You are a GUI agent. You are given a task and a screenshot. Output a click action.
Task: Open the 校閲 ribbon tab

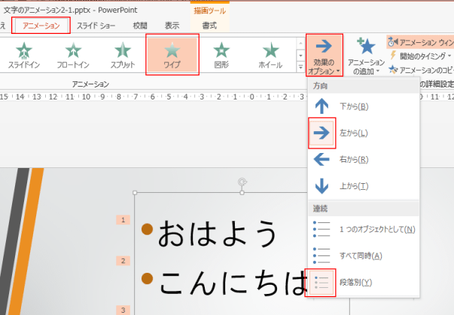tap(140, 26)
